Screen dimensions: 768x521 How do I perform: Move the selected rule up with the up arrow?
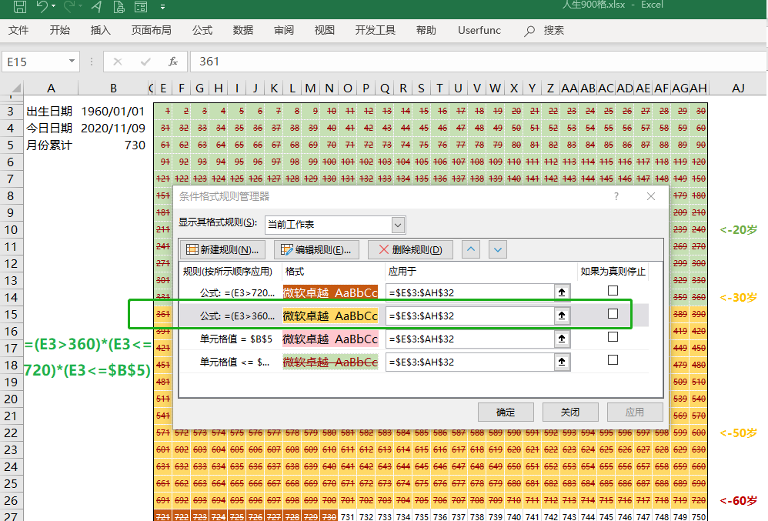[x=471, y=250]
